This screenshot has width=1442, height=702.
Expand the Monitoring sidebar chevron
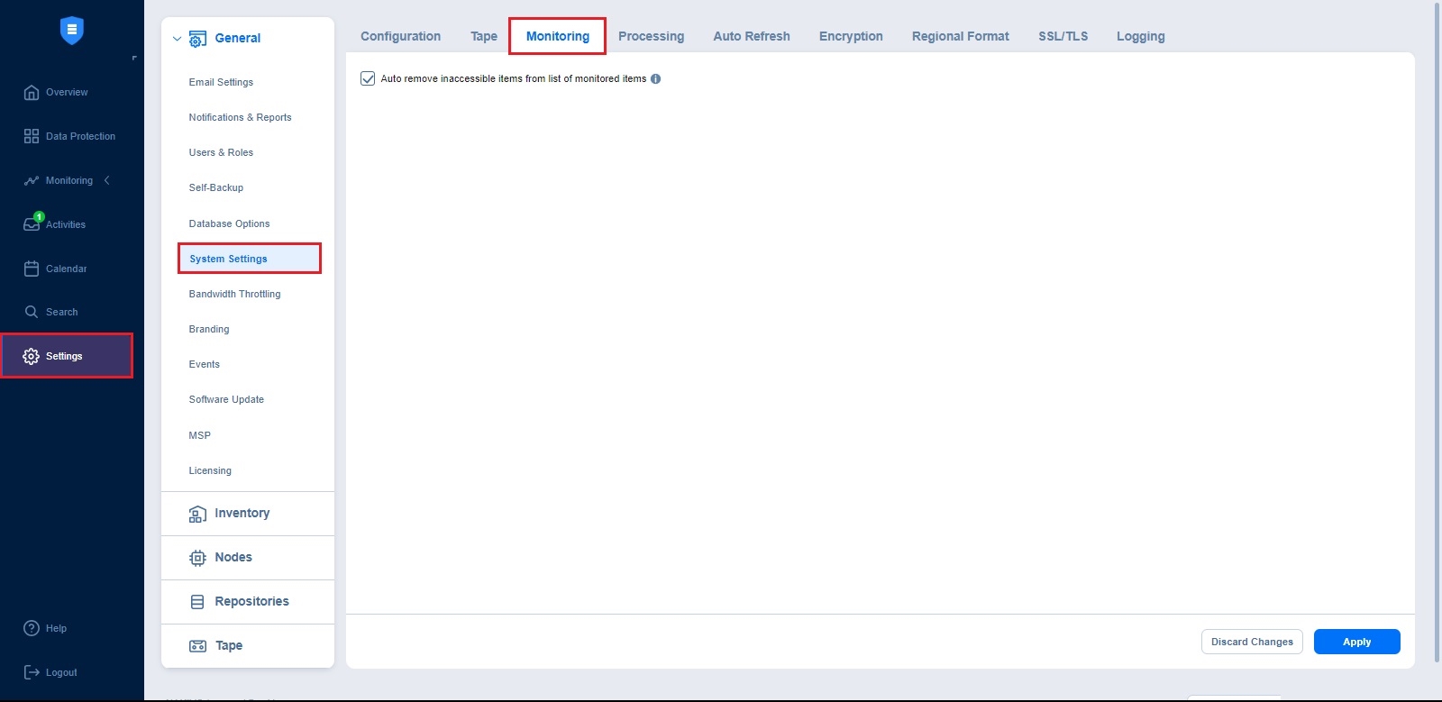[107, 180]
